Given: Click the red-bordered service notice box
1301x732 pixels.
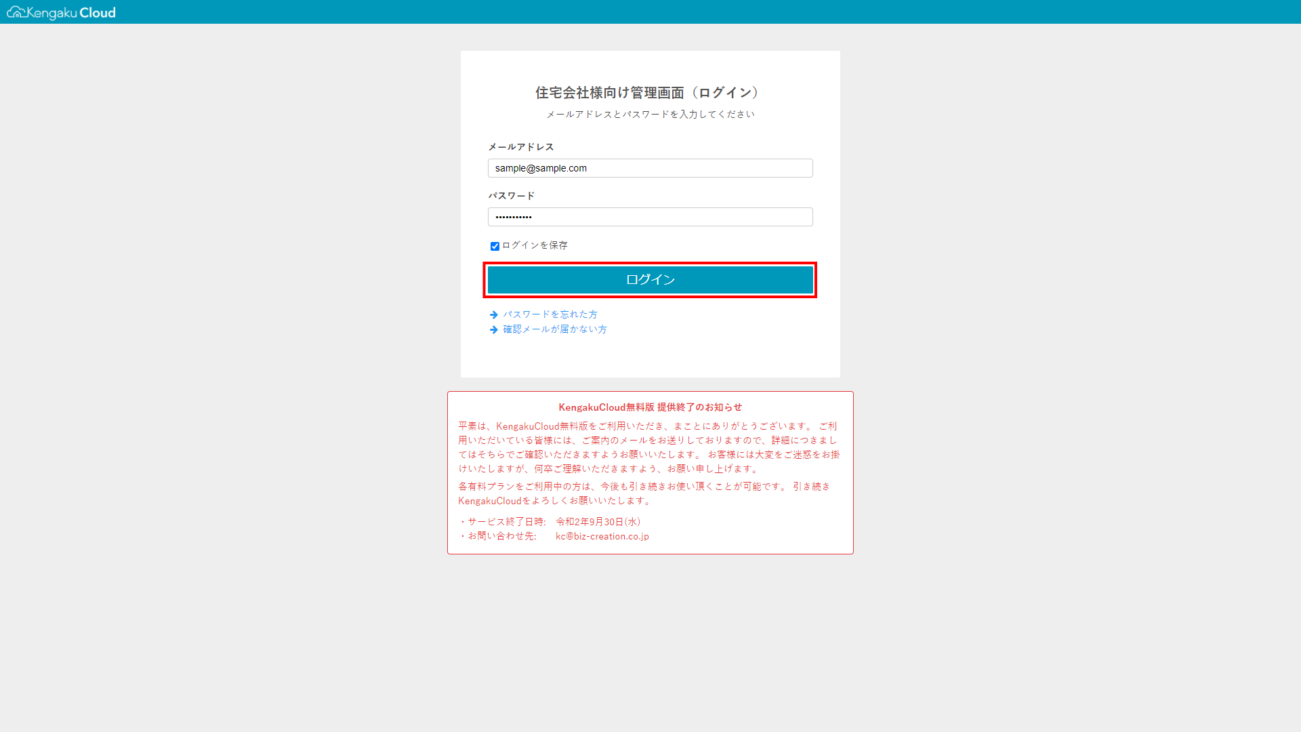Looking at the screenshot, I should 650,472.
